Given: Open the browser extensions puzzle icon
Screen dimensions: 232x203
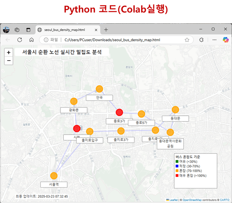Looking at the screenshot, I should click(x=201, y=40).
